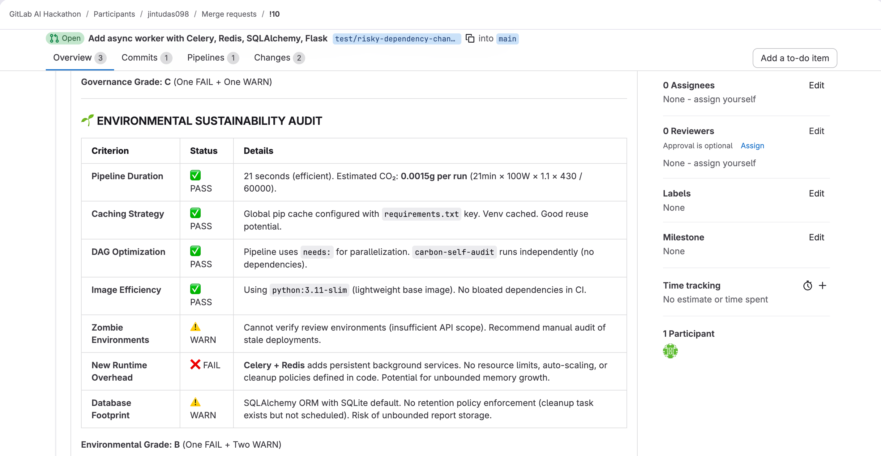This screenshot has height=456, width=881.
Task: Click the Assign reviewer link
Action: 752,146
